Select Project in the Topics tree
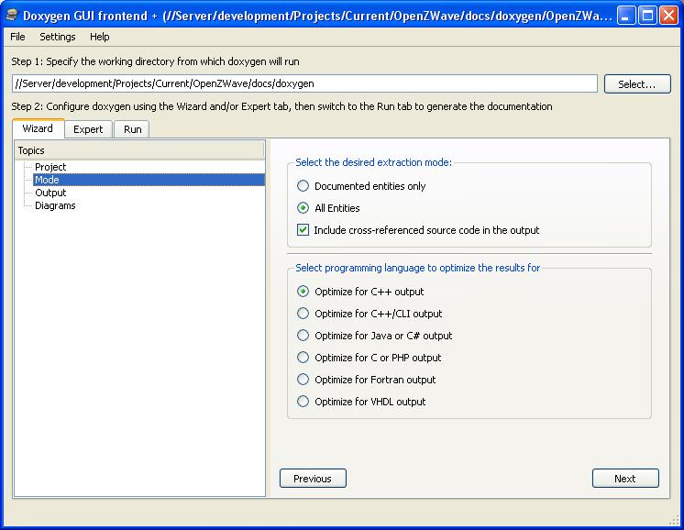 pyautogui.click(x=50, y=167)
